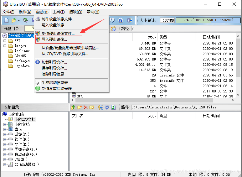
Task: Click the green disc icon beside 制作多重启动光碟
Action: [38, 88]
